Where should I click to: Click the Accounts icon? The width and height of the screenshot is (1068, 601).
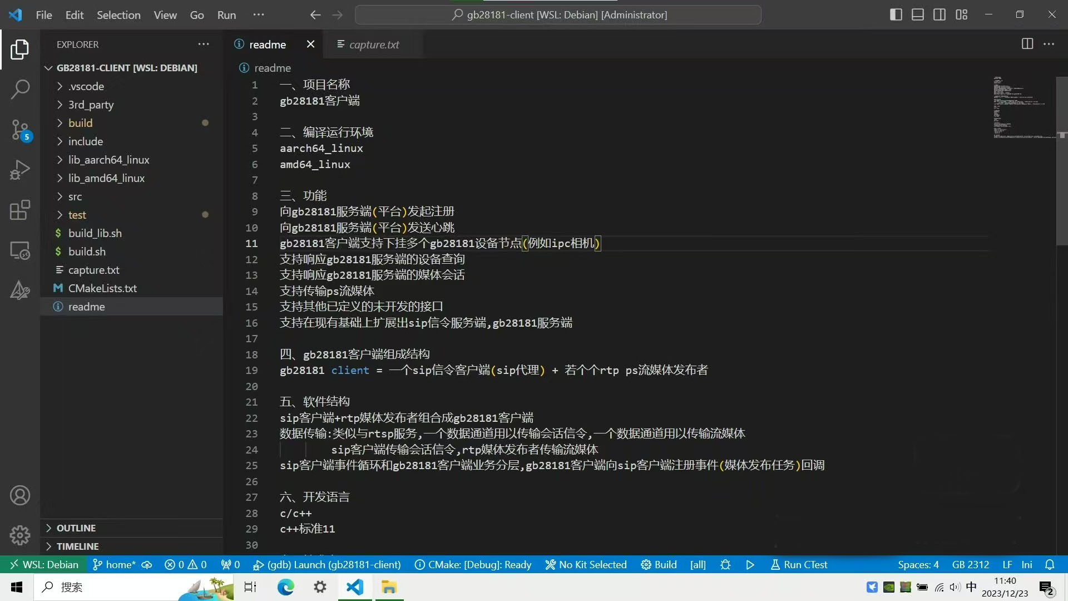[20, 495]
